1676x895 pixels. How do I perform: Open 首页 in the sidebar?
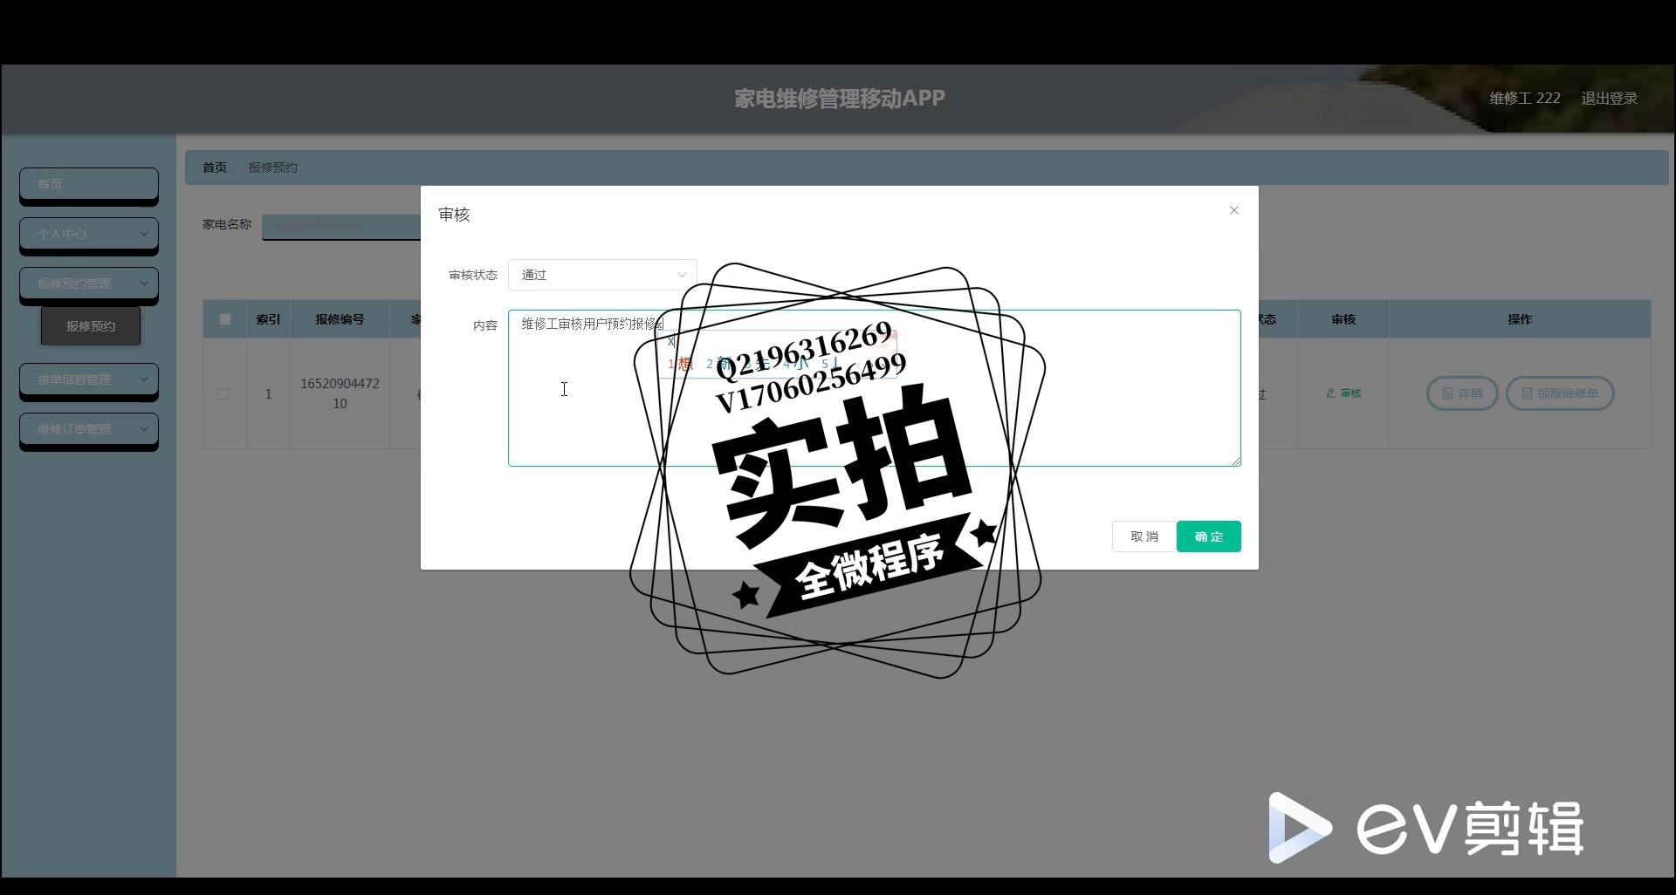(x=89, y=184)
